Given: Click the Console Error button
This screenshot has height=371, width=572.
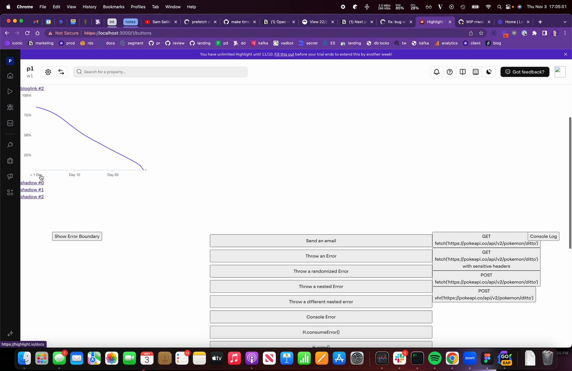Looking at the screenshot, I should pyautogui.click(x=321, y=317).
